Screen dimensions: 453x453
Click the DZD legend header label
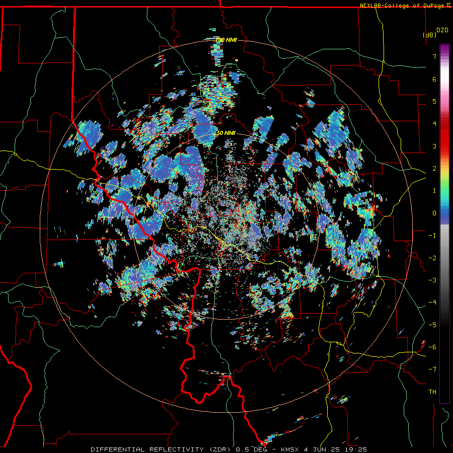click(442, 30)
